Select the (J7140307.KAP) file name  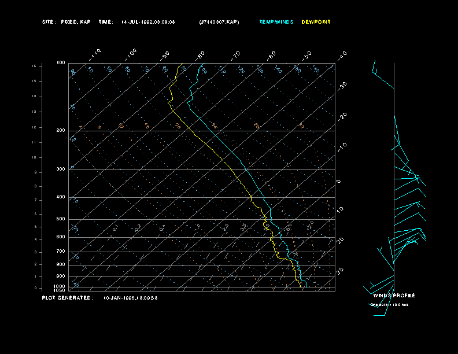[x=219, y=22]
